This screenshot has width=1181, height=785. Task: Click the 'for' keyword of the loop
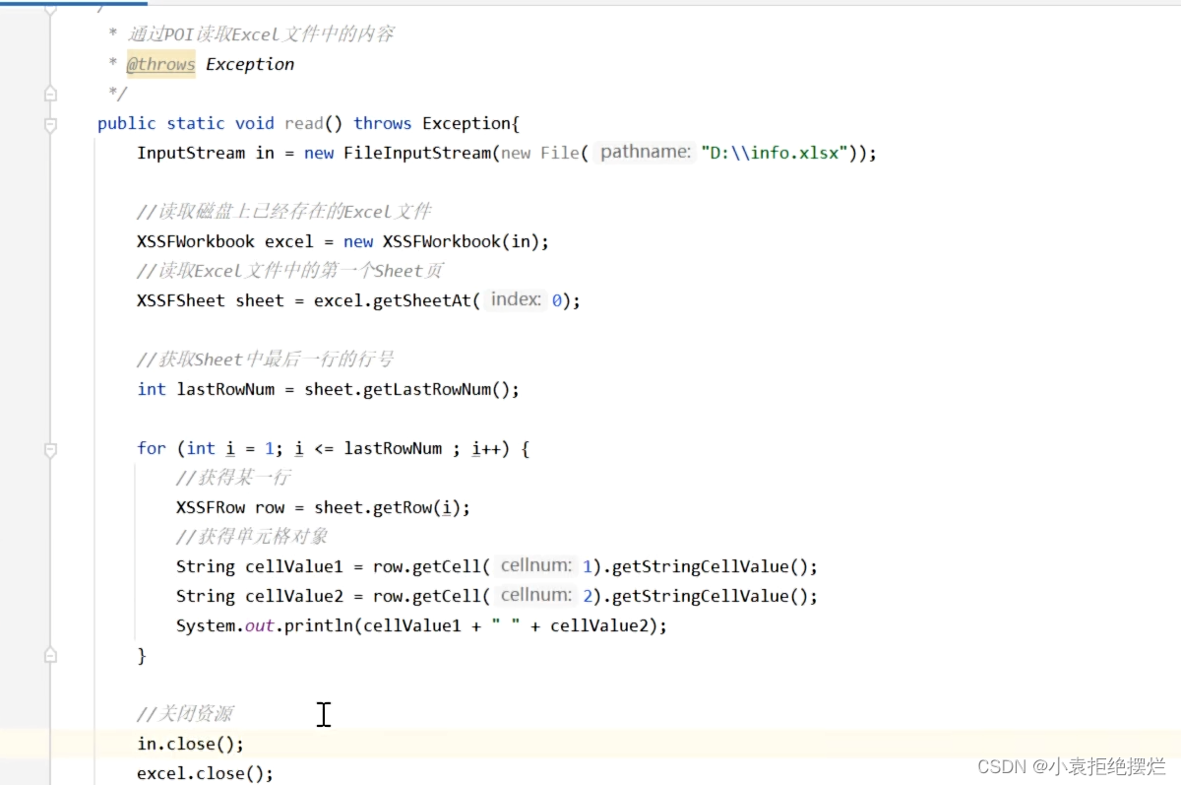[152, 448]
